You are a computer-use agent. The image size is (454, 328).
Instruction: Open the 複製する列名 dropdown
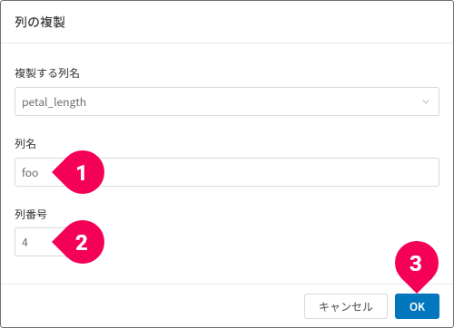pos(227,101)
